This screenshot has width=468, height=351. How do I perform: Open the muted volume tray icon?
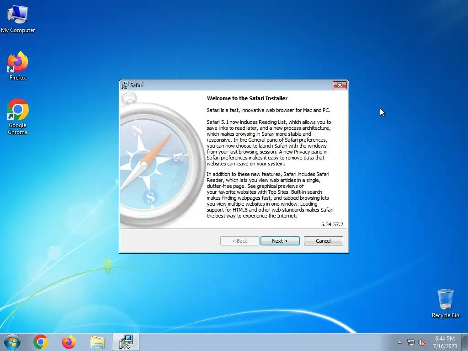point(422,343)
